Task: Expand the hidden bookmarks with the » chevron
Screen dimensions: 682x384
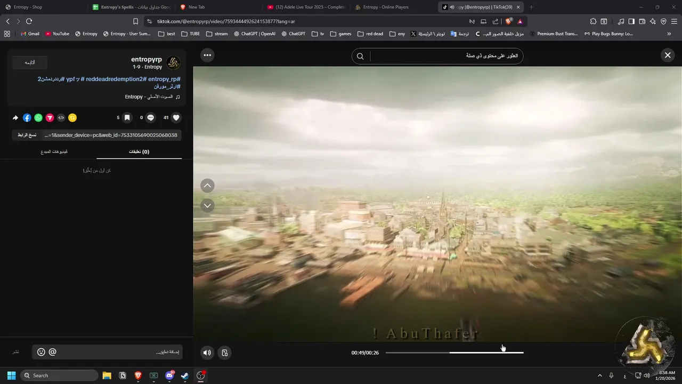Action: pyautogui.click(x=669, y=34)
